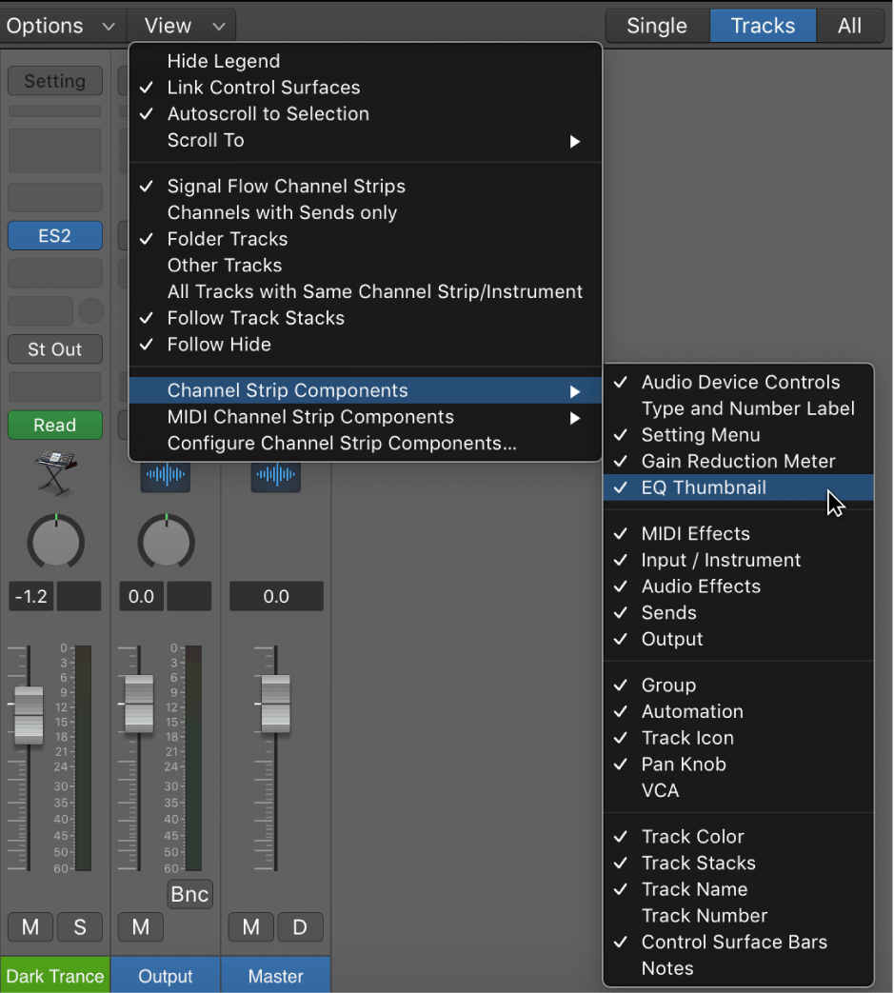Switch mixer to Single view
Screen dimensions: 894x993
pos(657,26)
